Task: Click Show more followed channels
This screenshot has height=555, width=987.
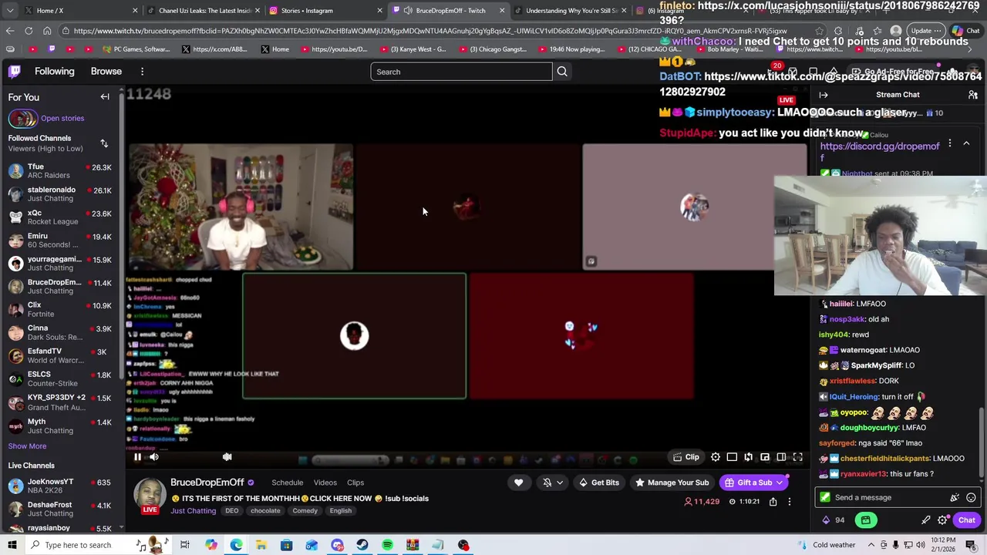Action: (27, 446)
